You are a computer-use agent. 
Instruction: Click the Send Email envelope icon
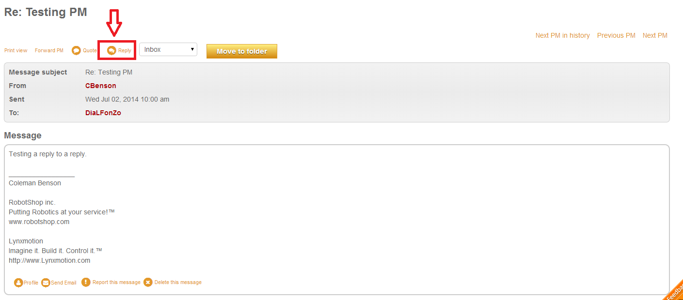[46, 283]
